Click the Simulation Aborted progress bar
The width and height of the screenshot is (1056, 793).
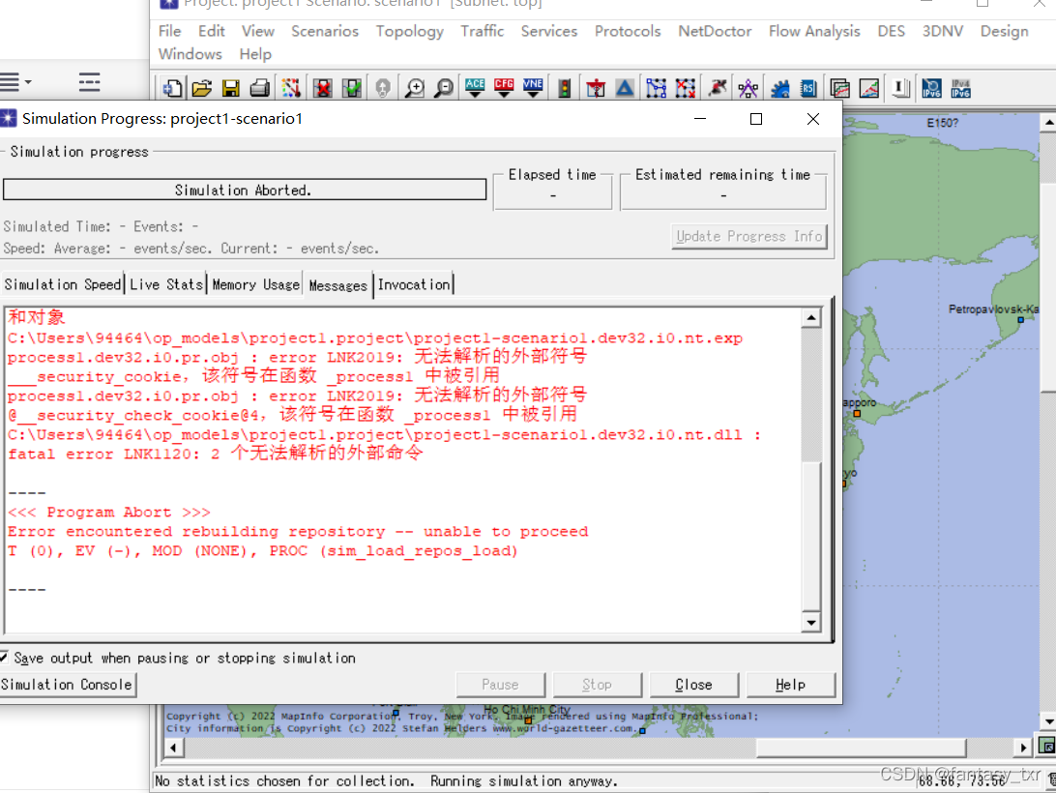pos(245,190)
